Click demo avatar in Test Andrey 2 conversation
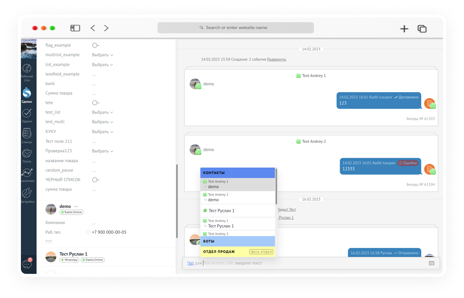Viewport: 464px width, 298px height. point(195,150)
